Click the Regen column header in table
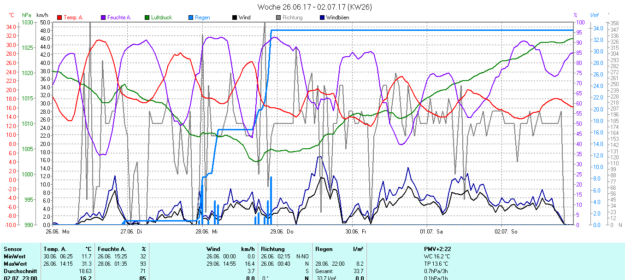This screenshot has height=280, width=625. [x=324, y=249]
